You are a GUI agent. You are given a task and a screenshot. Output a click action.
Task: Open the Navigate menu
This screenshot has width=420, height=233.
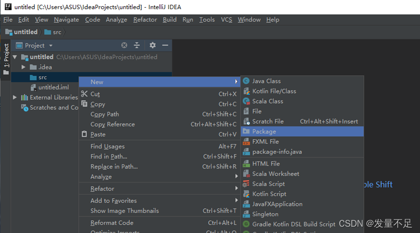[67, 20]
